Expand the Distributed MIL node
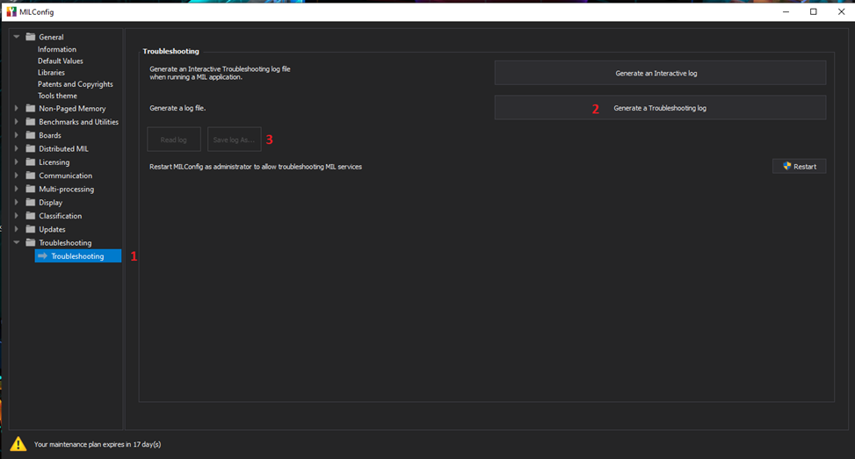This screenshot has height=459, width=855. (17, 148)
